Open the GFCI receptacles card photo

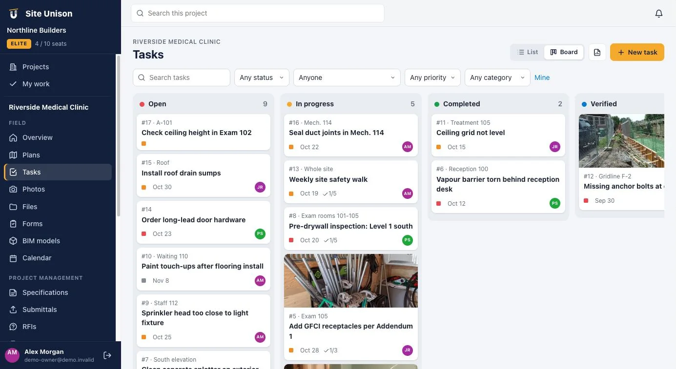[x=351, y=281]
